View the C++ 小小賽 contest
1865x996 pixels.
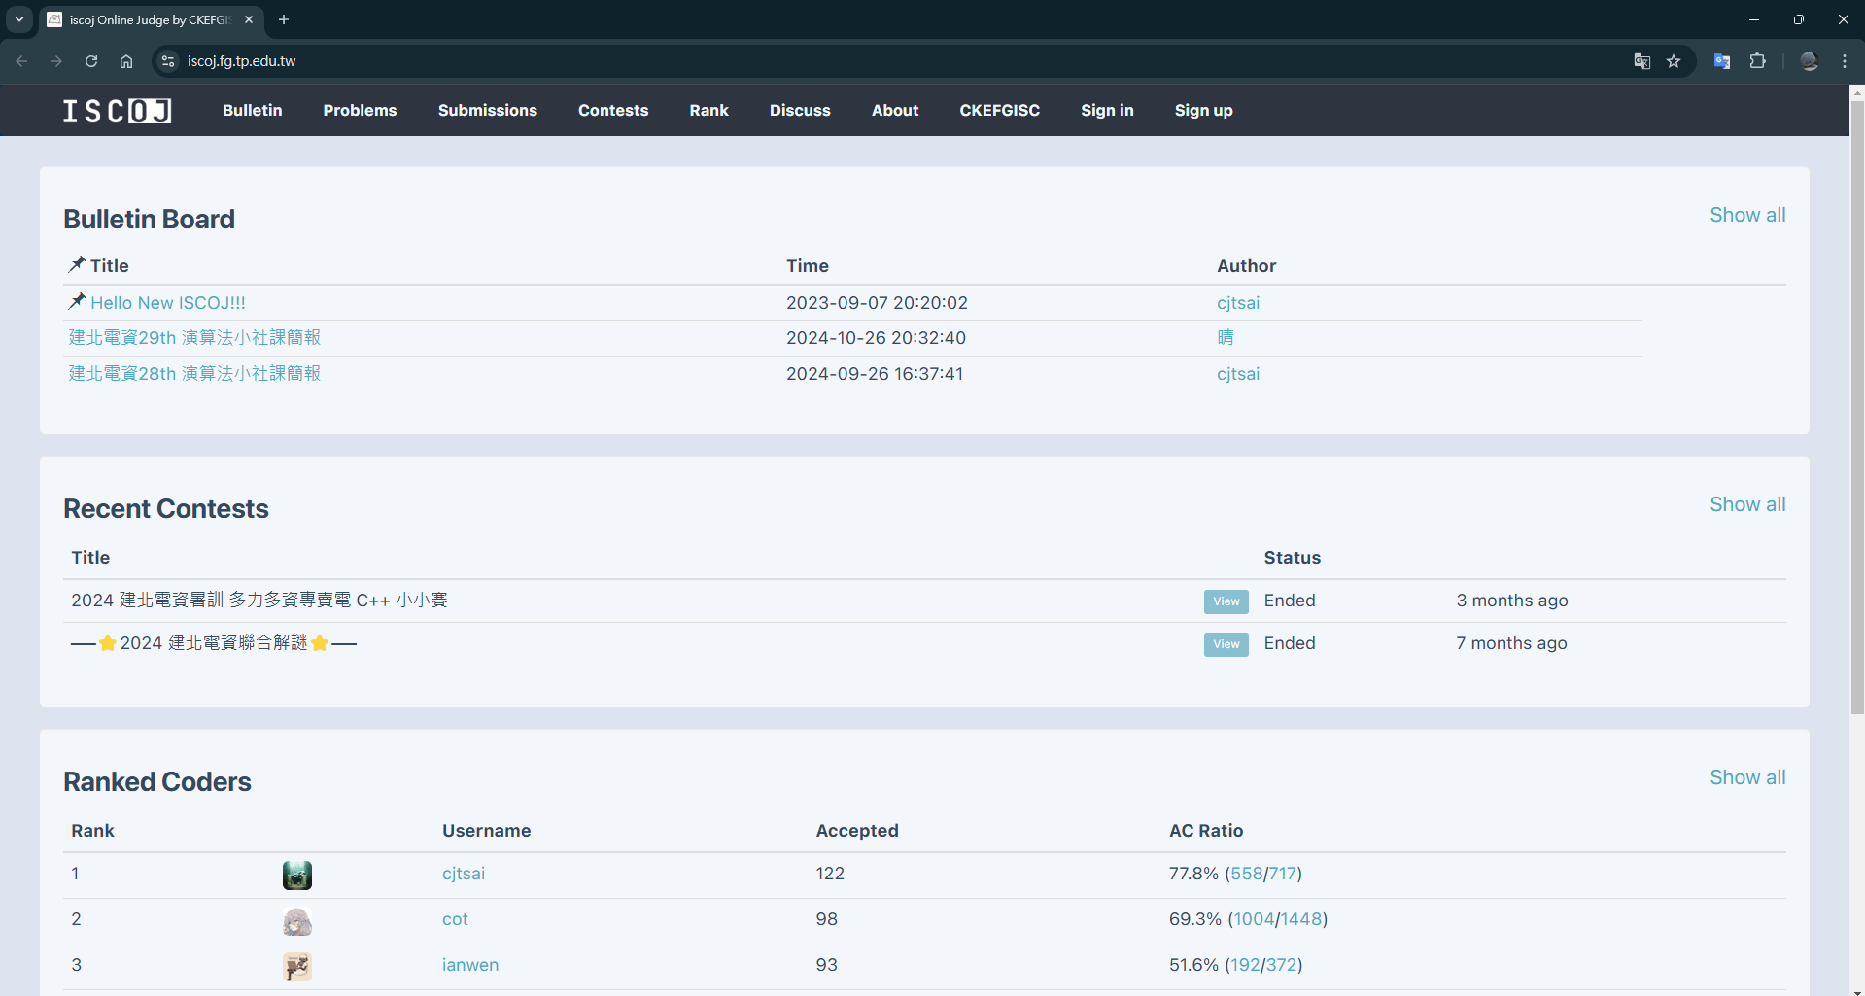pyautogui.click(x=1226, y=601)
